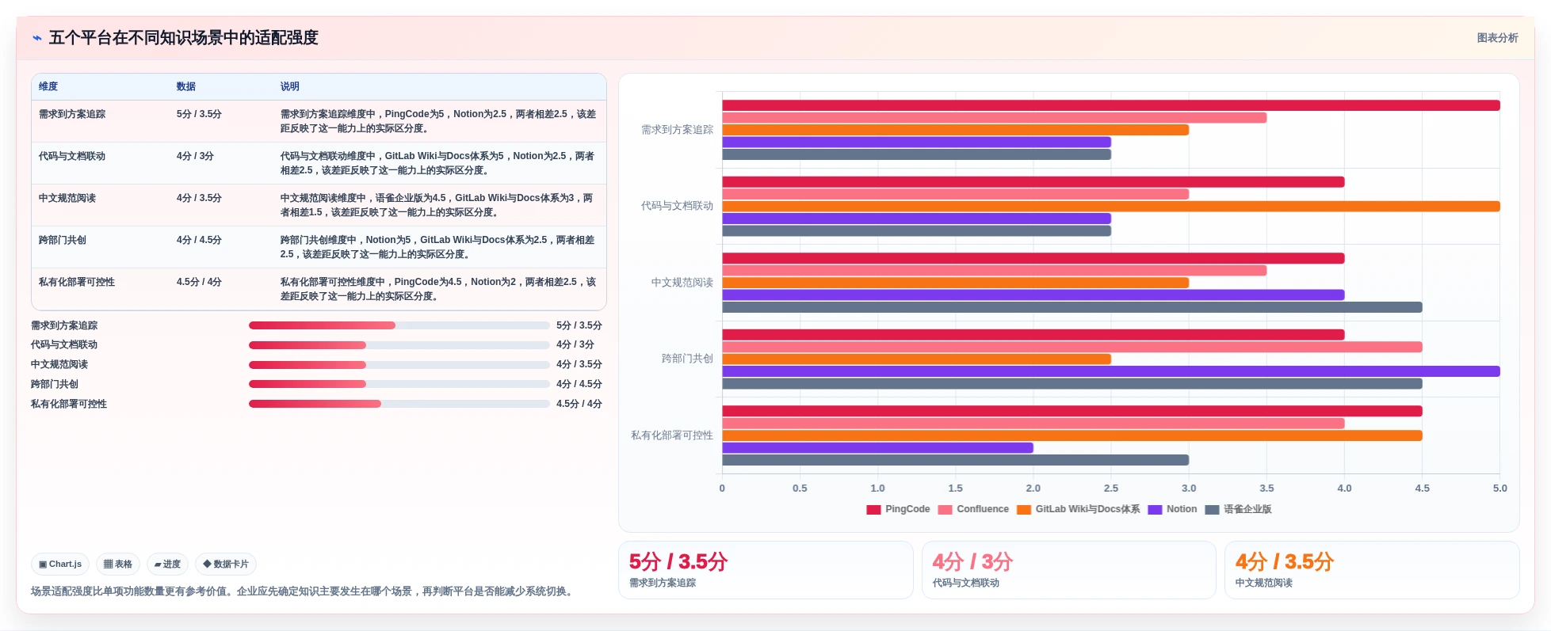The height and width of the screenshot is (631, 1551).
Task: Select the 需求到方案追踪 table row name
Action: [x=72, y=114]
